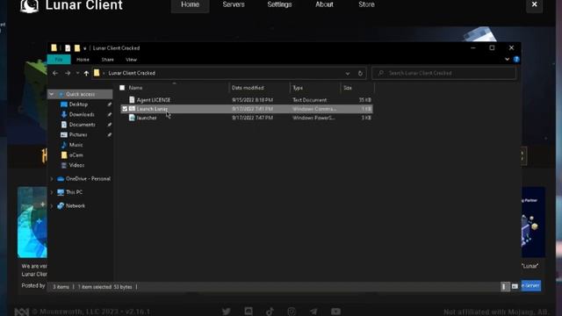
Task: Open Lunar Client Discord link icon
Action: (x=248, y=312)
